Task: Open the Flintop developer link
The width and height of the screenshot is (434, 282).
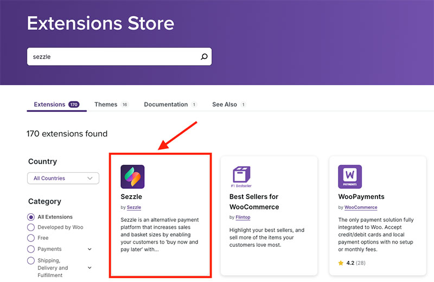Action: pos(242,217)
